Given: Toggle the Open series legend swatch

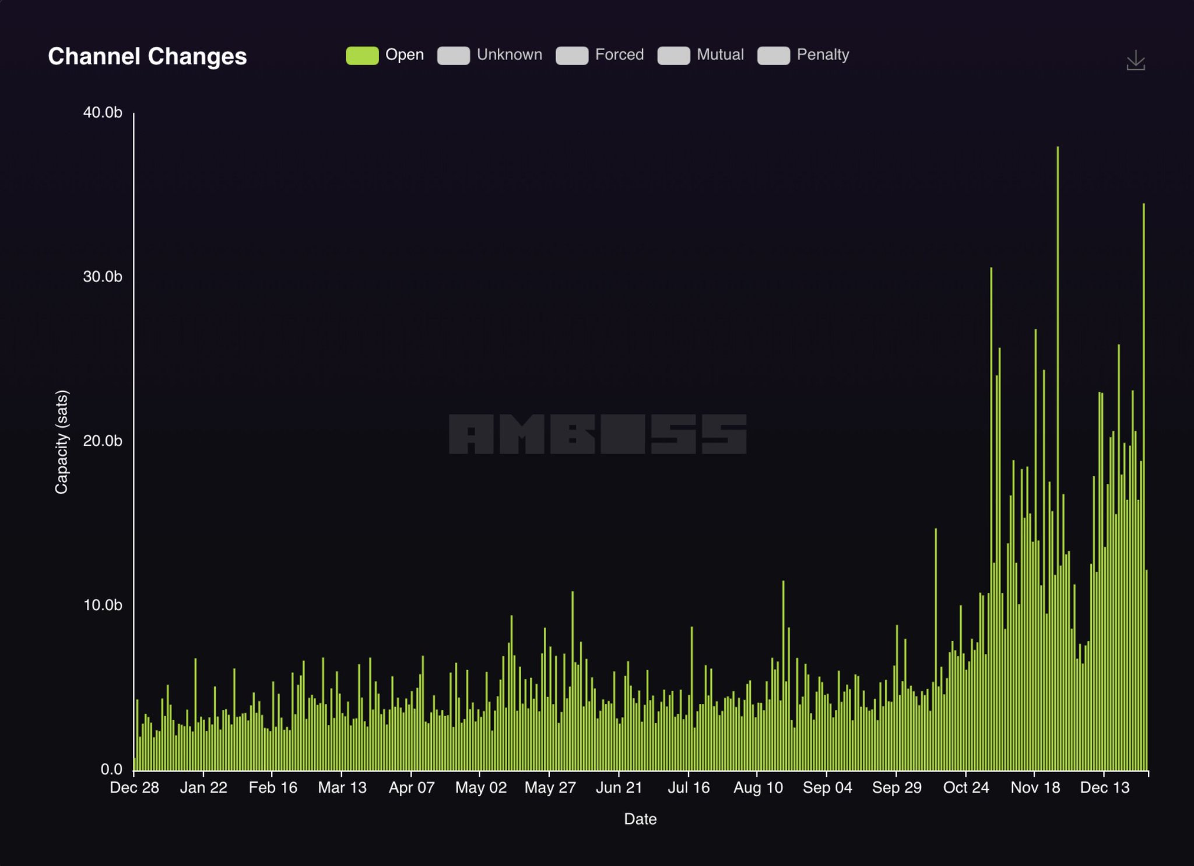Looking at the screenshot, I should tap(362, 55).
